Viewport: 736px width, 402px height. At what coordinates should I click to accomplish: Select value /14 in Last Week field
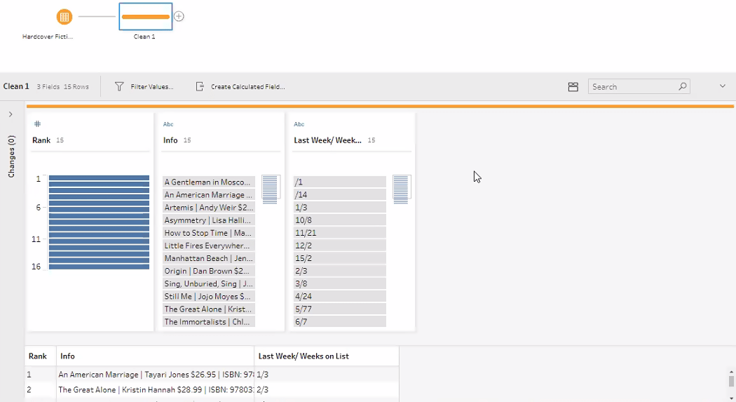340,194
